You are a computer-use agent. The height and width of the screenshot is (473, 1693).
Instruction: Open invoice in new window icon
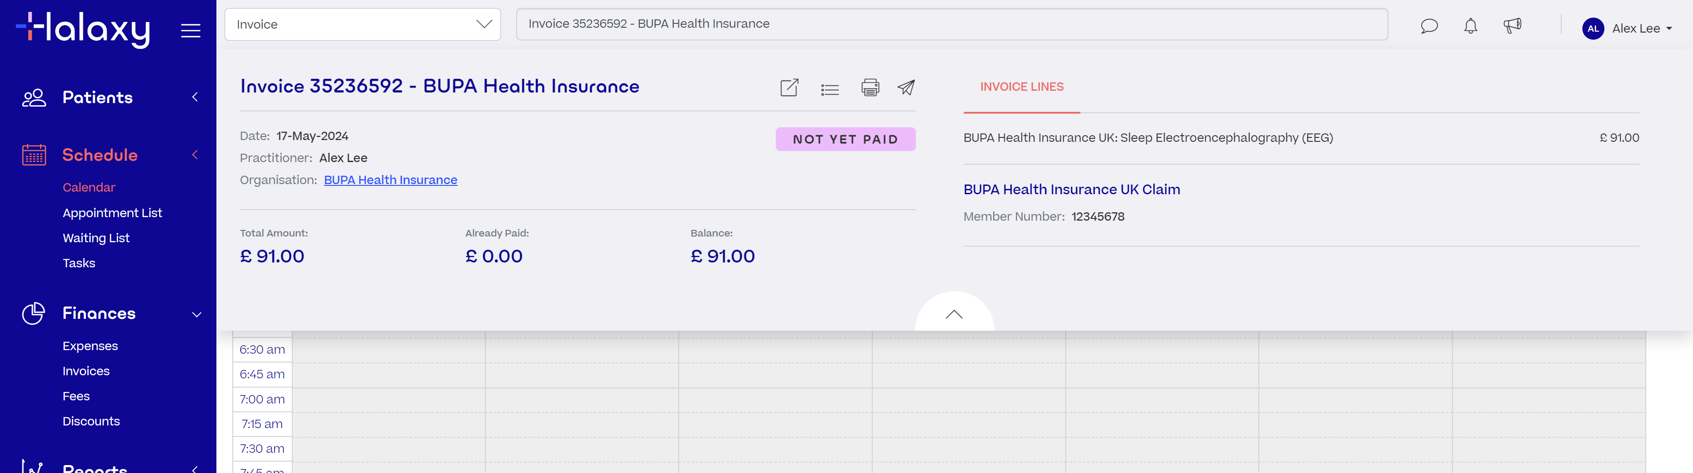pos(789,87)
